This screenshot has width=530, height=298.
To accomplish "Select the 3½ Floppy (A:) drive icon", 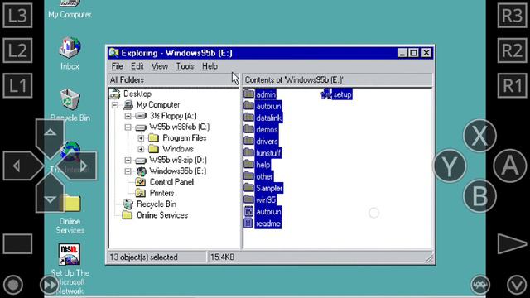I will [x=141, y=116].
